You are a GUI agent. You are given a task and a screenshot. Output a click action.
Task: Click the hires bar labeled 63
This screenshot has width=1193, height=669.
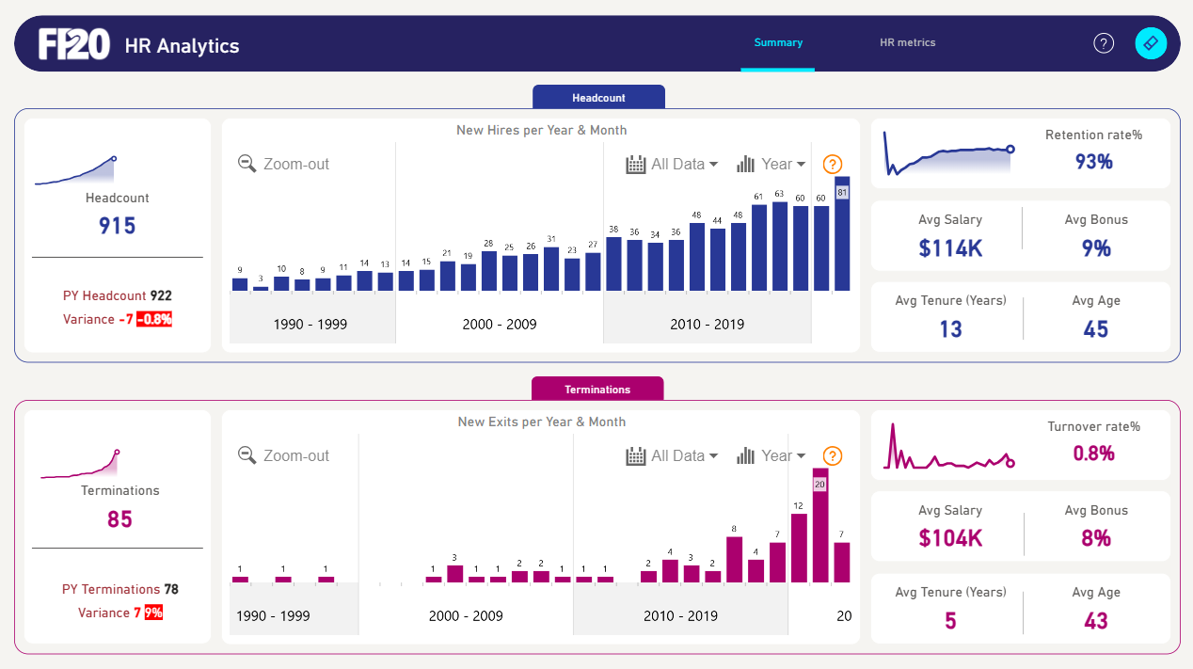tap(780, 246)
